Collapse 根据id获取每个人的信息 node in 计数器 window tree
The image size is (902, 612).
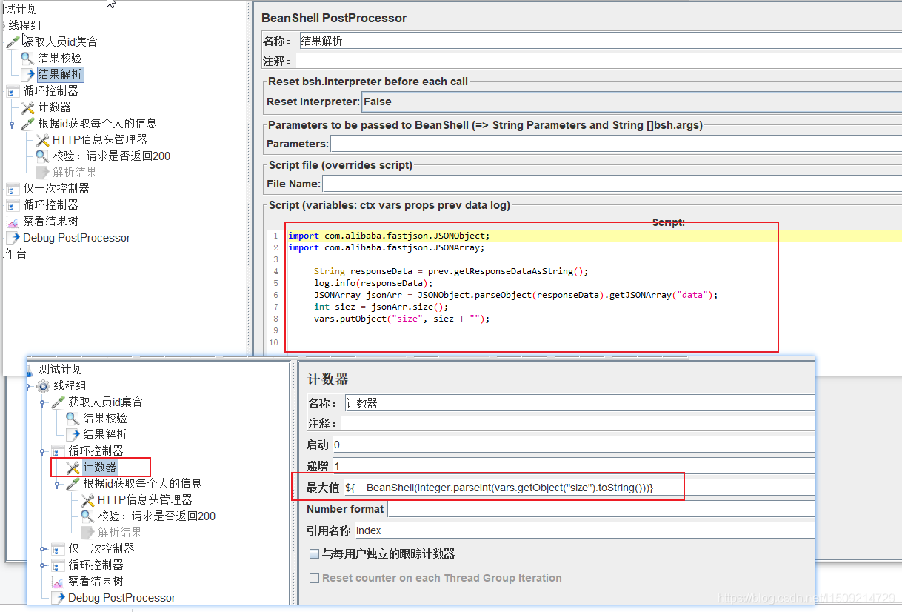tap(58, 484)
